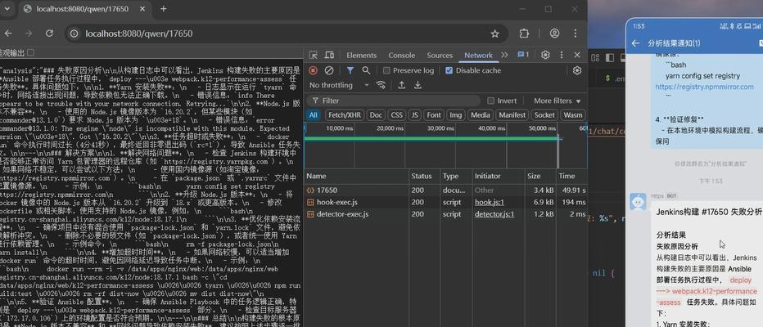Screen dimensions: 763x327
Task: Open the DevTools issues counter
Action: point(524,55)
